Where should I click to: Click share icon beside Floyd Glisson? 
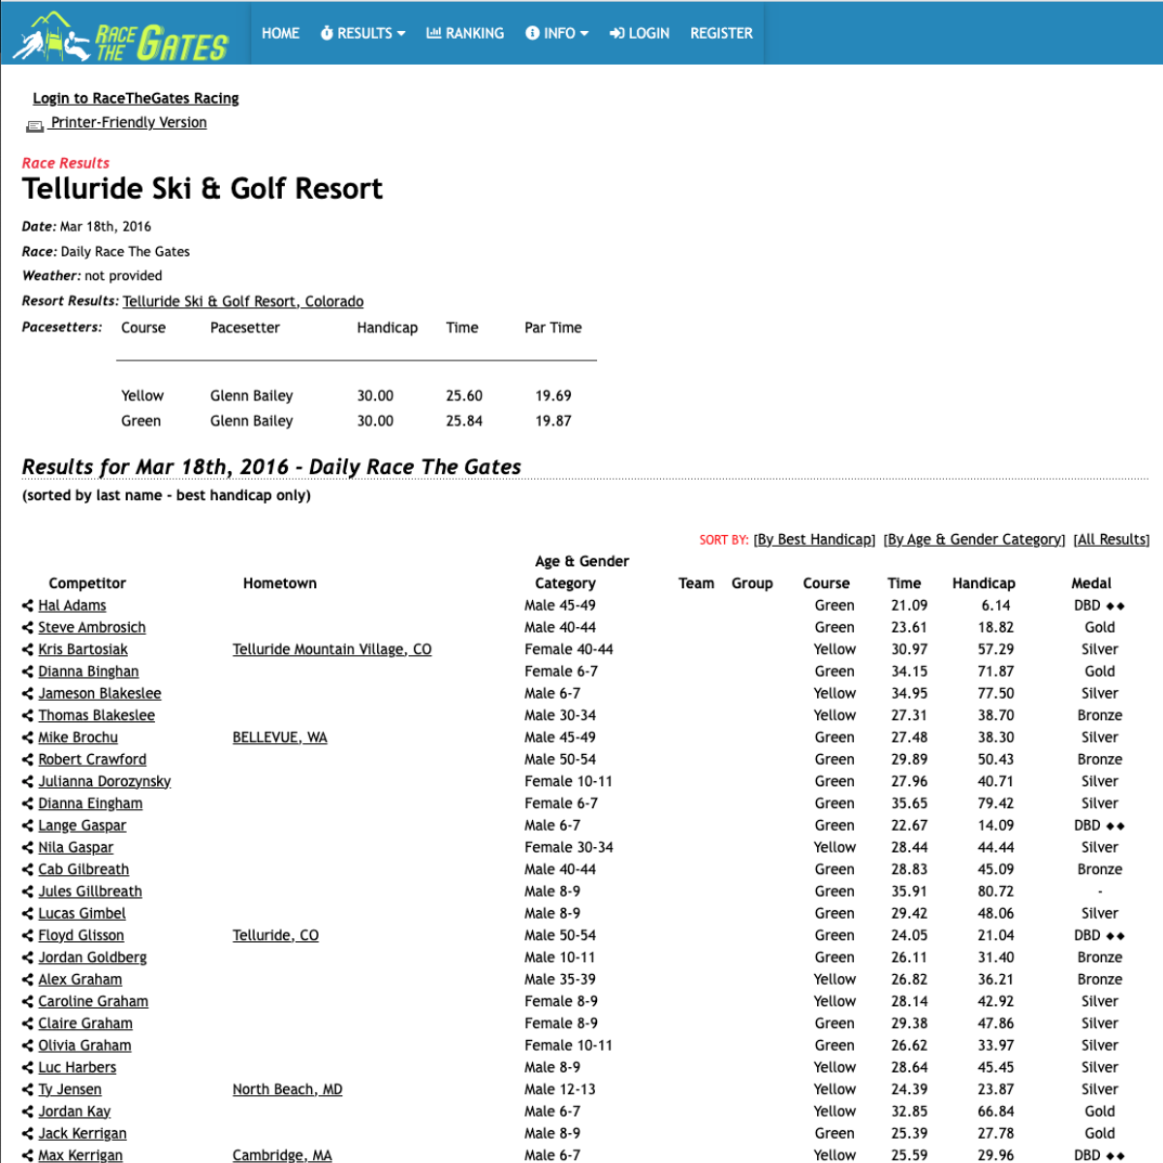(x=28, y=935)
